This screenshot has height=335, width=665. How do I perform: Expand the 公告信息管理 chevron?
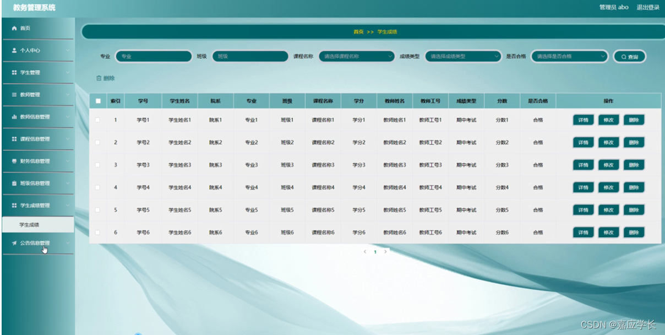(67, 242)
